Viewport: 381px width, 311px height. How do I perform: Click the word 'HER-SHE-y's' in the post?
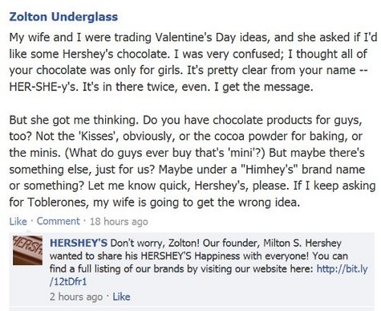[x=44, y=87]
